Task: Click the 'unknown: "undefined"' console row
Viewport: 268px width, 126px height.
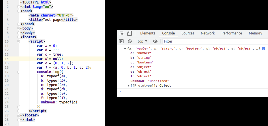Action: pyautogui.click(x=150, y=81)
